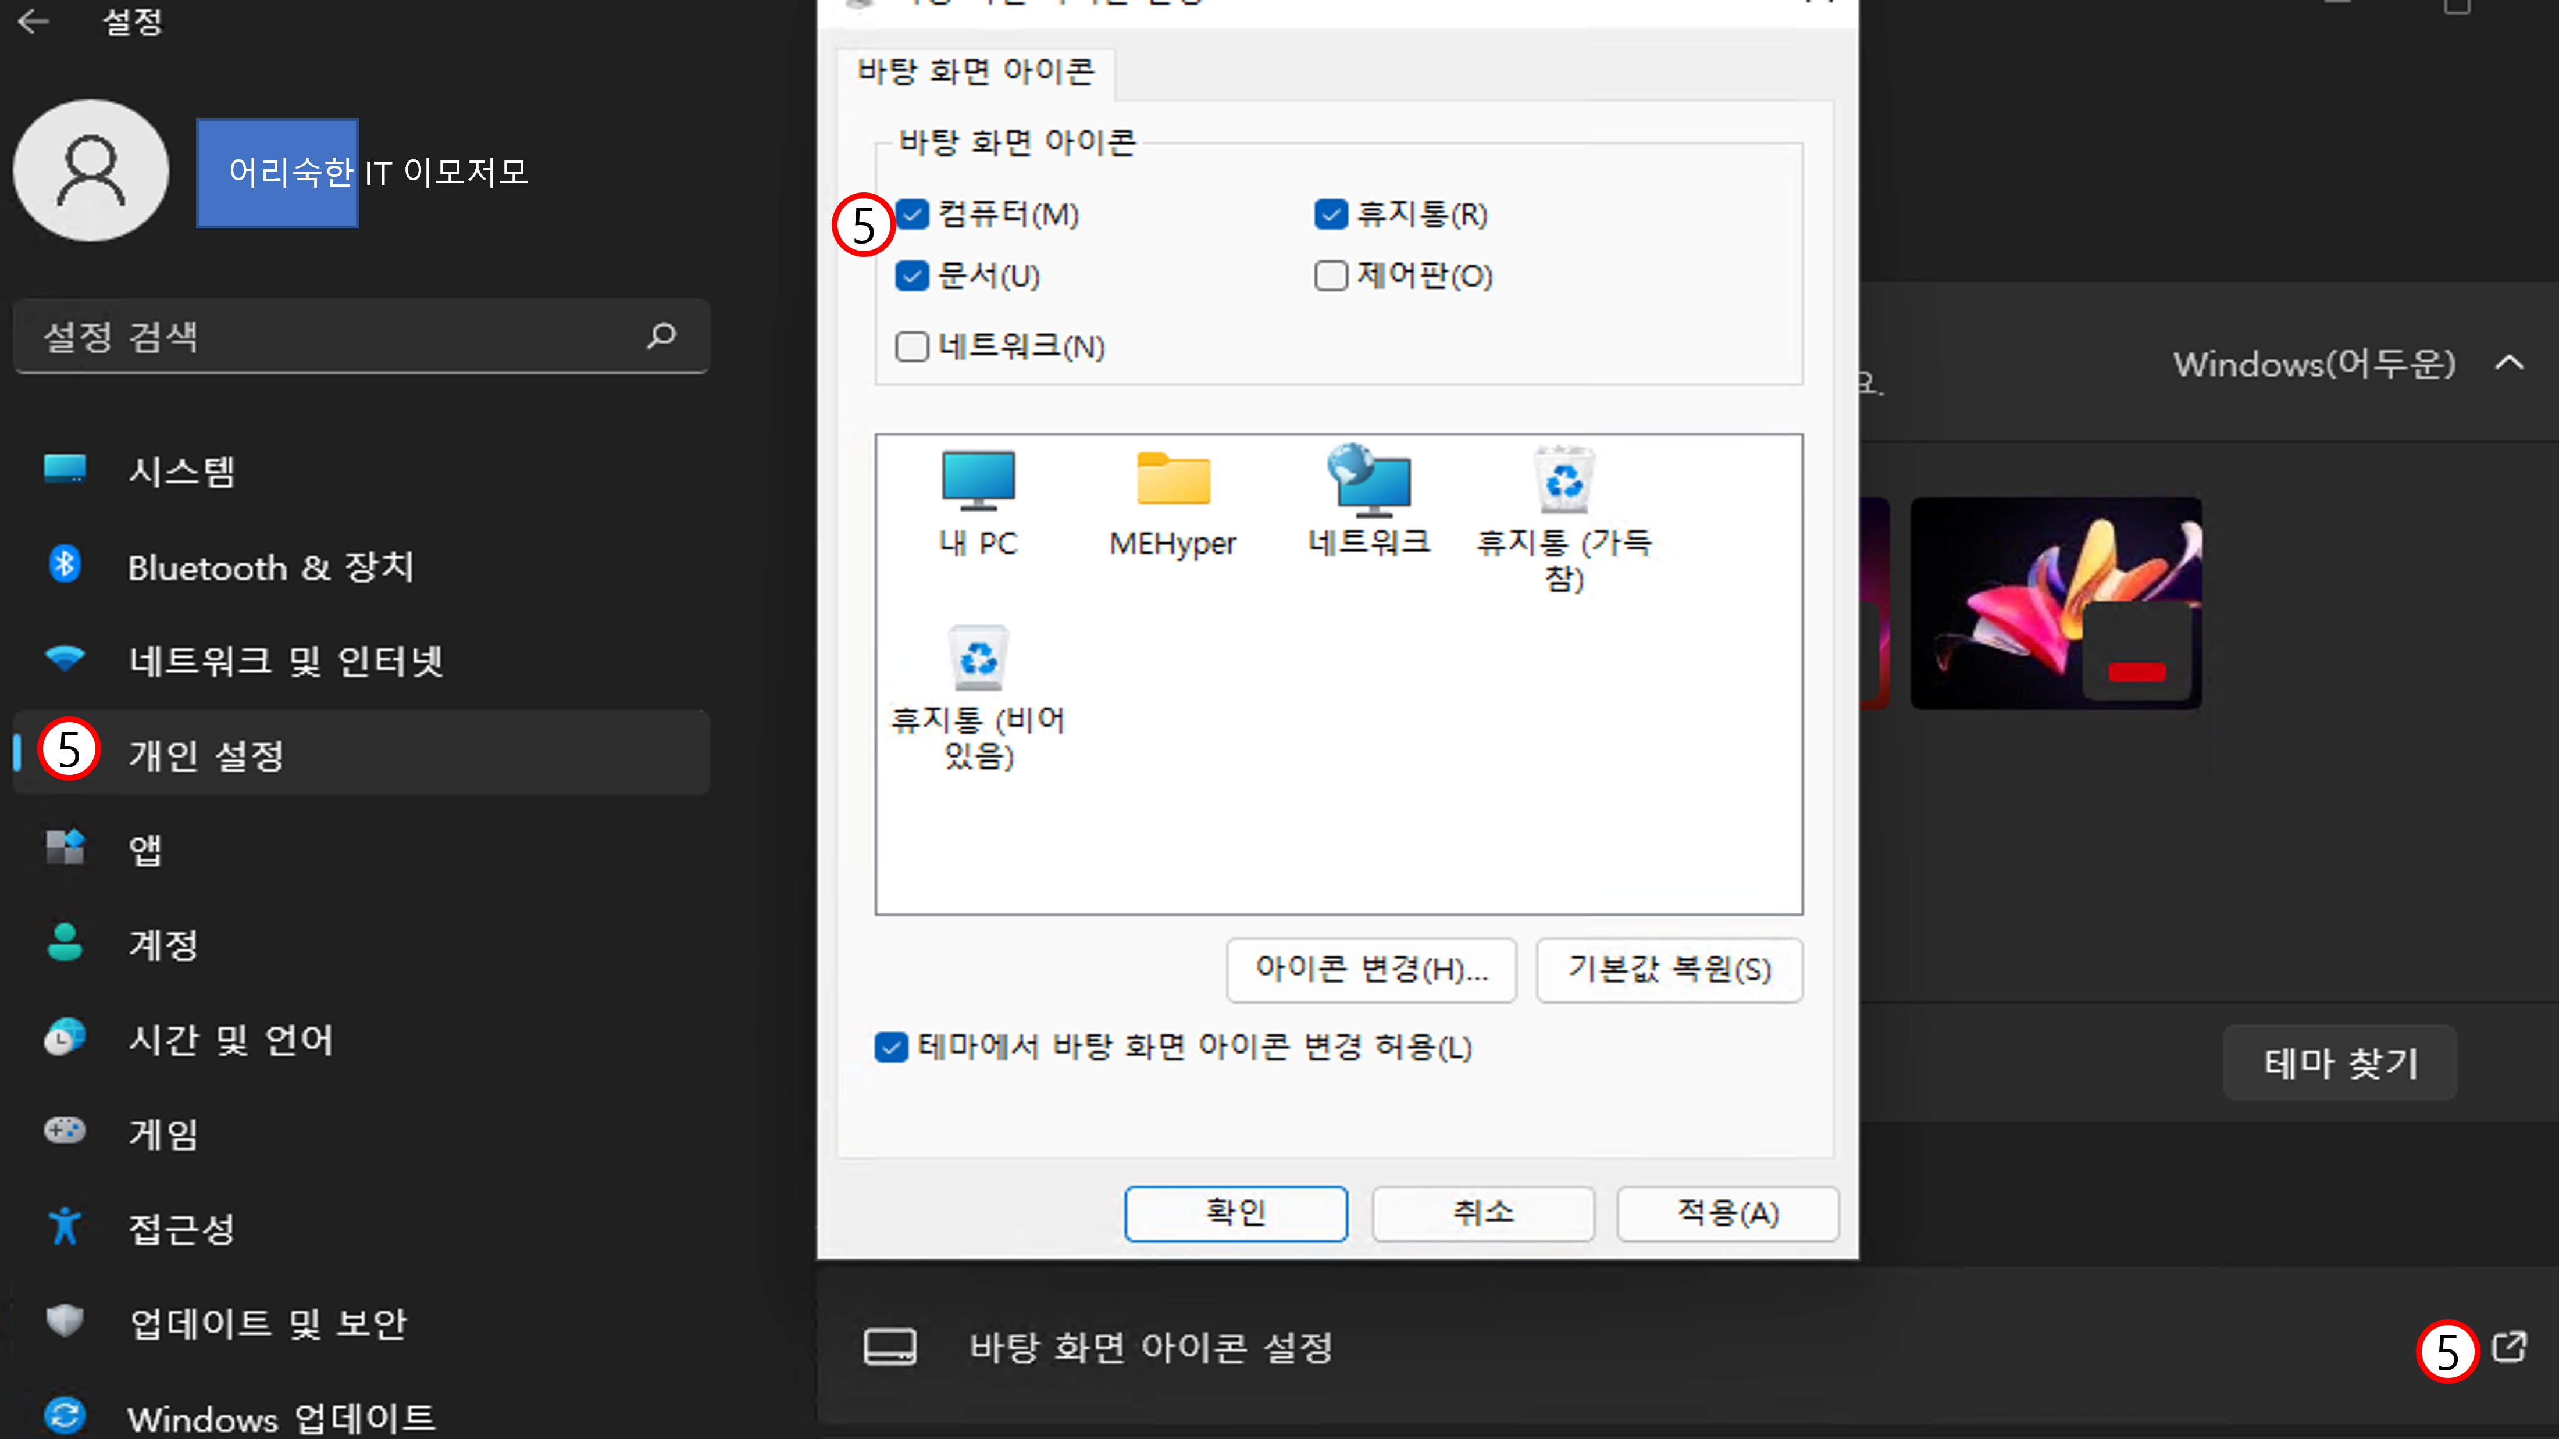Check the 네트워크(N) checkbox
Screen dimensions: 2559x1439
[x=912, y=347]
